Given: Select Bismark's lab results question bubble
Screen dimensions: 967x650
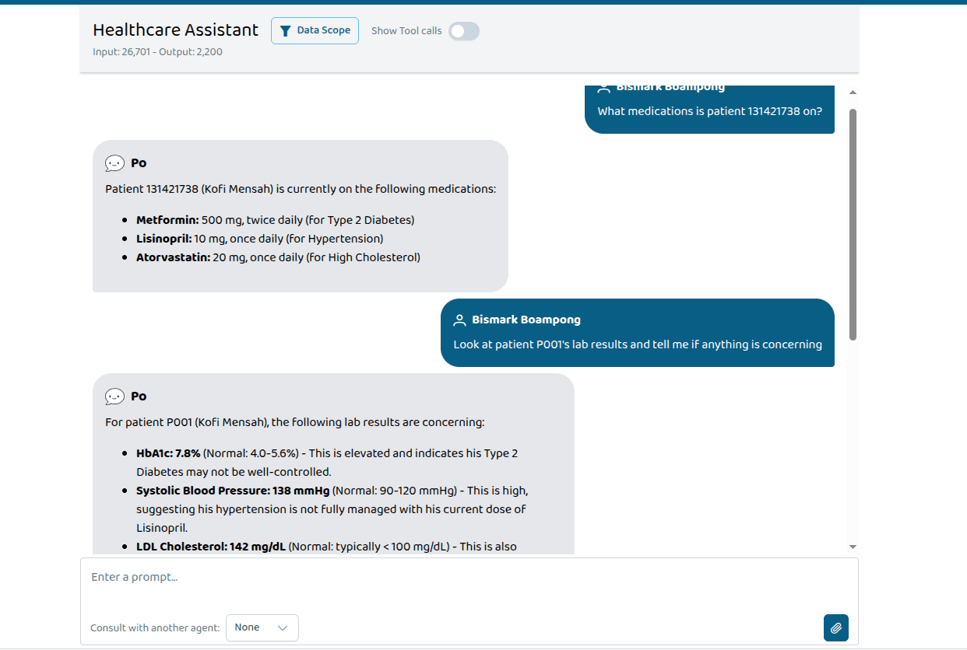Looking at the screenshot, I should coord(638,333).
